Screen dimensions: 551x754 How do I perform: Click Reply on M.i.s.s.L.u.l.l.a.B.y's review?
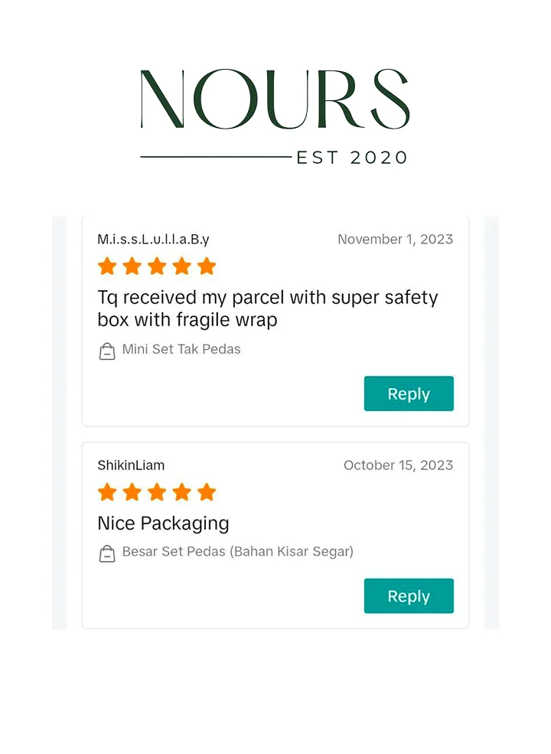click(409, 393)
